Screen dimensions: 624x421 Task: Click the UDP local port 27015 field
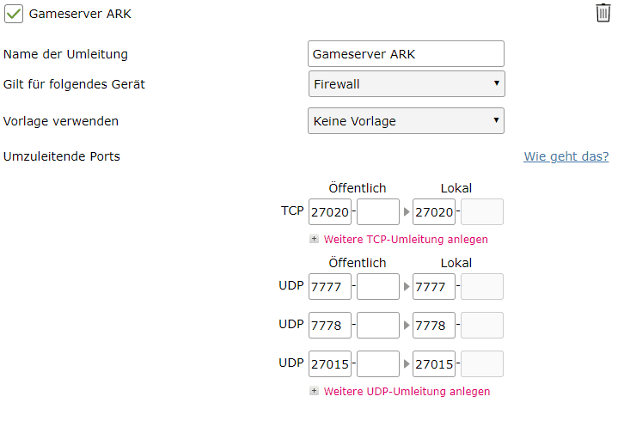pyautogui.click(x=434, y=364)
